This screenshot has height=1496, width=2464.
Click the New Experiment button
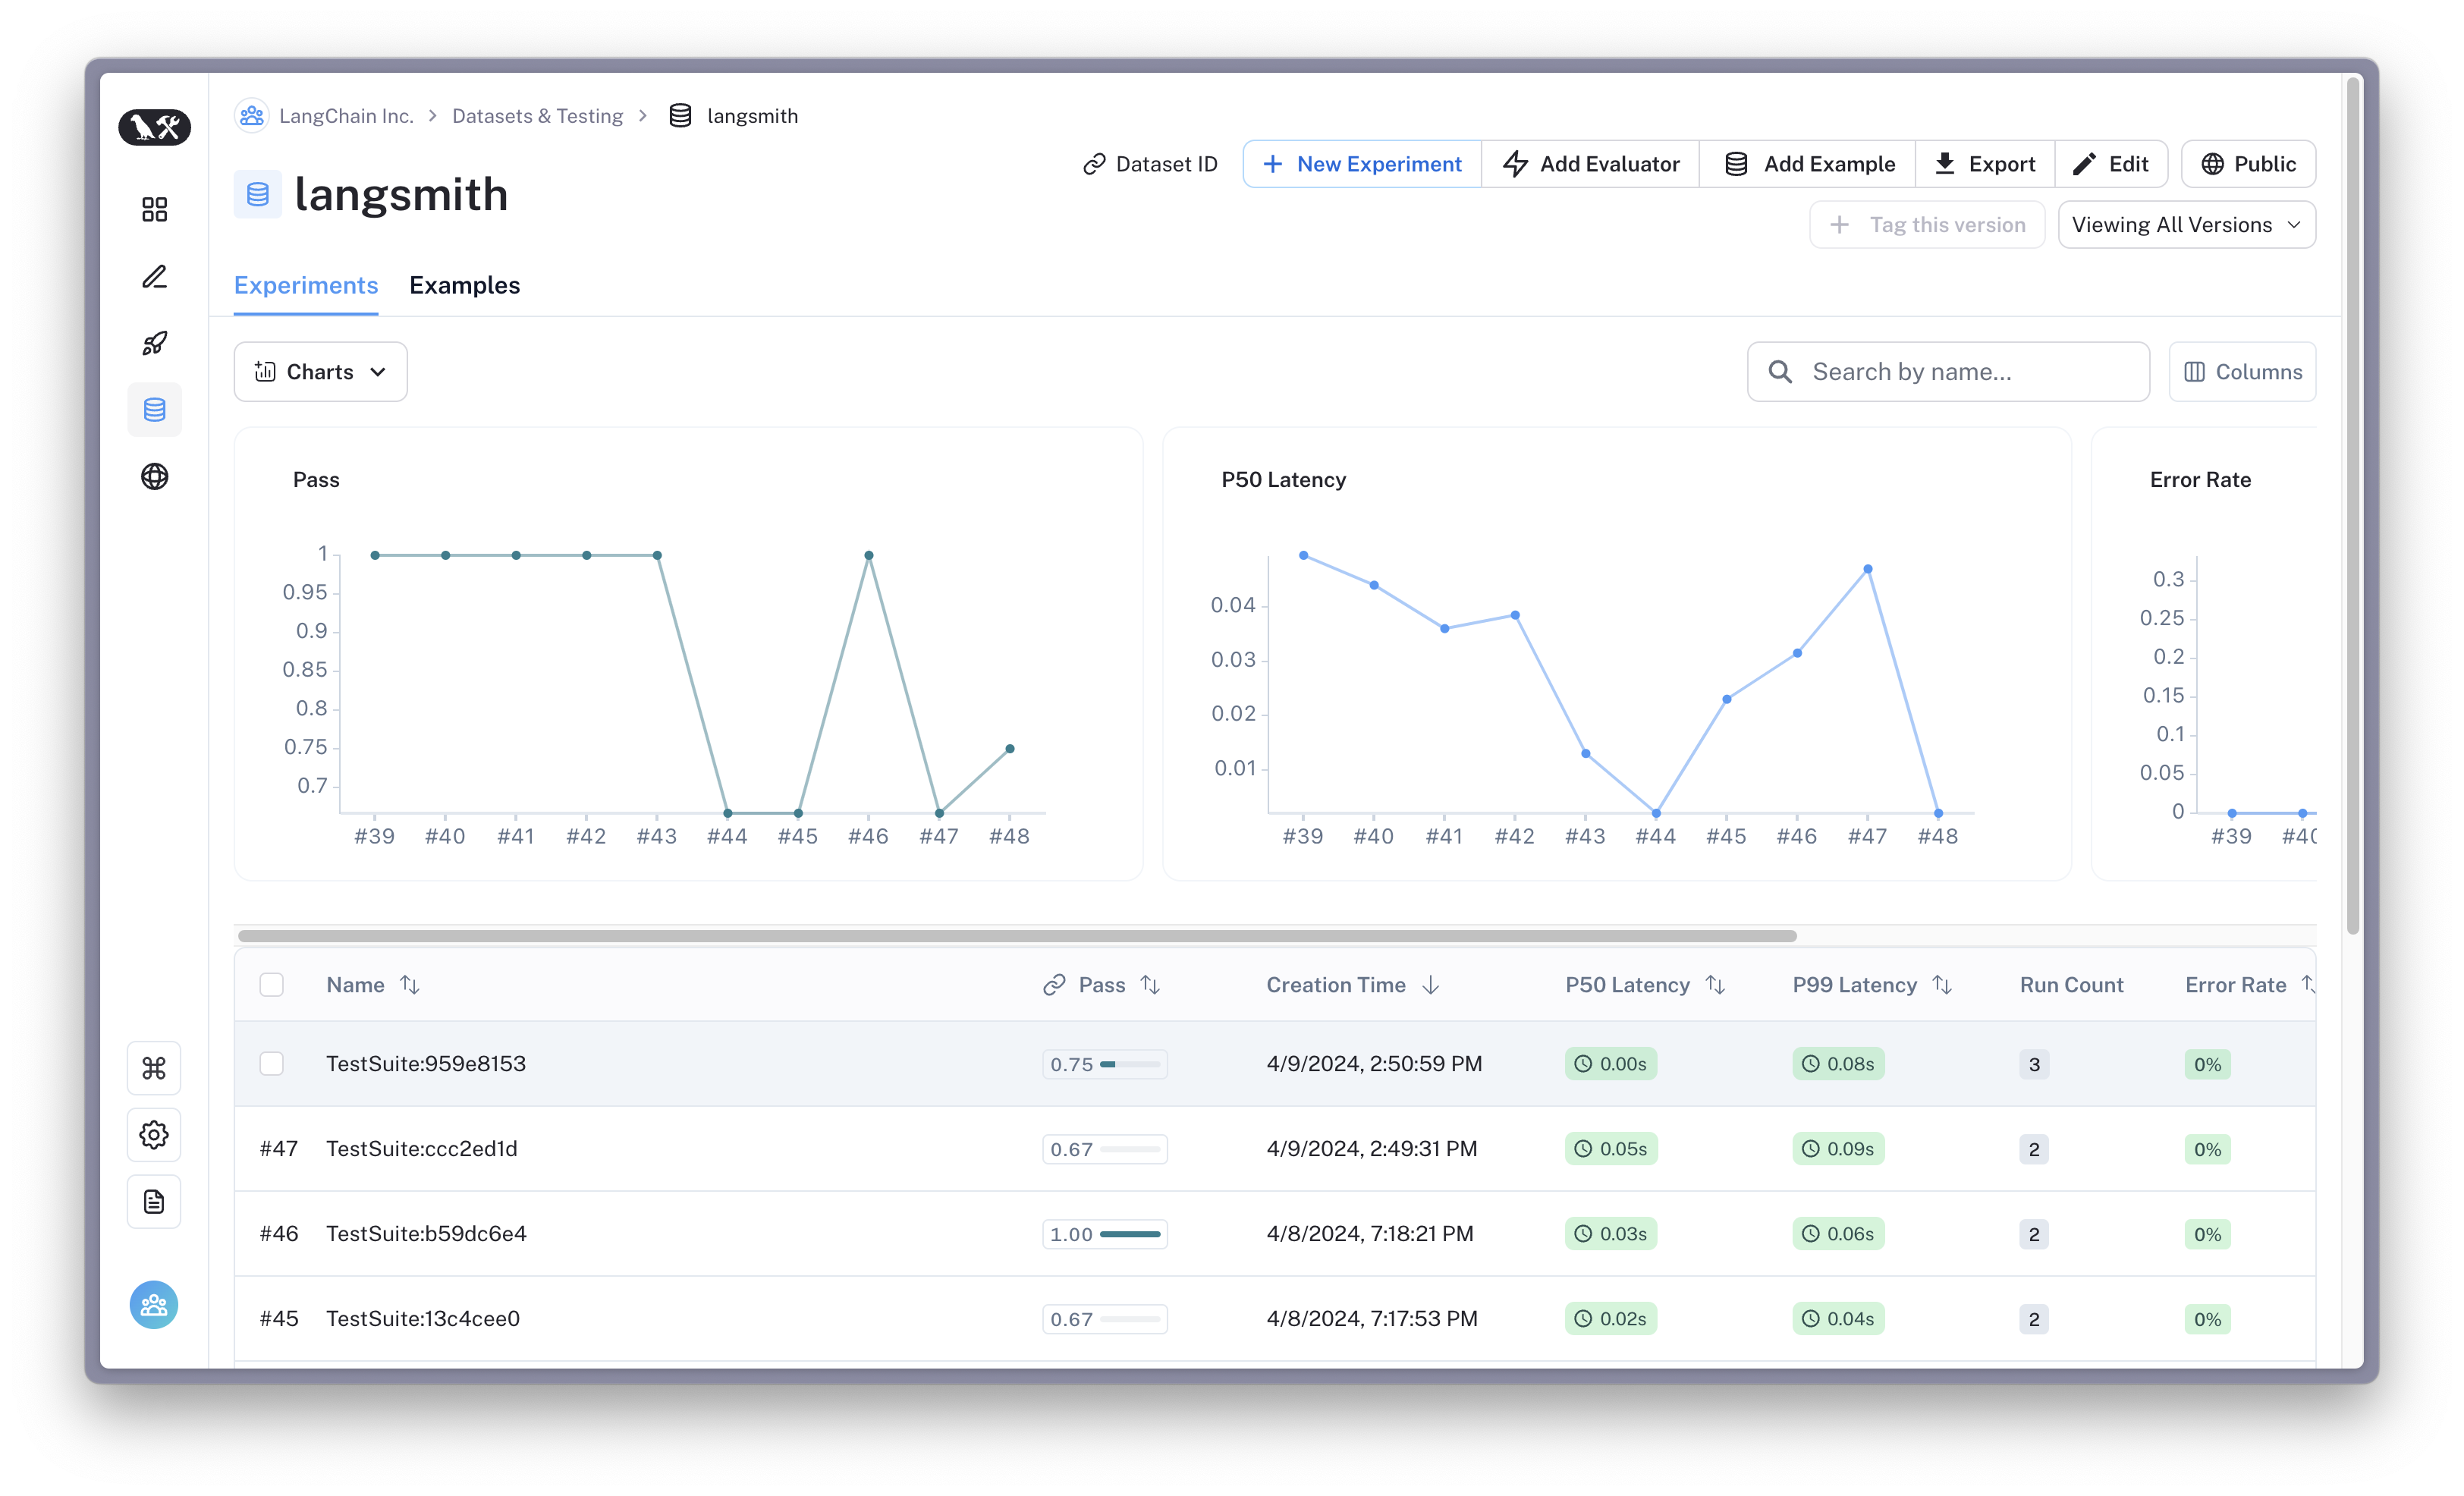(x=1362, y=164)
